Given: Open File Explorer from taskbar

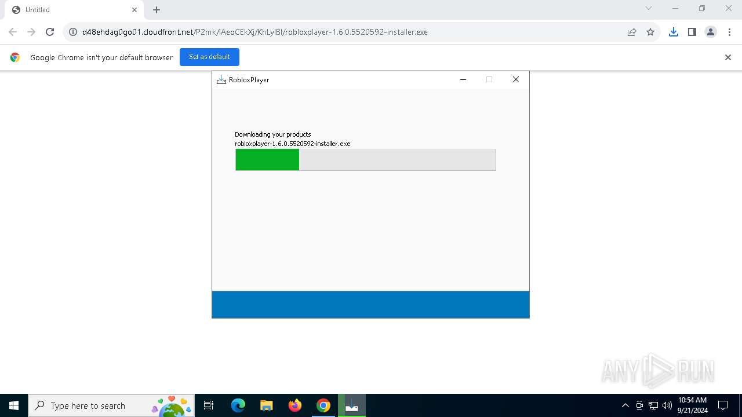Looking at the screenshot, I should (x=266, y=405).
